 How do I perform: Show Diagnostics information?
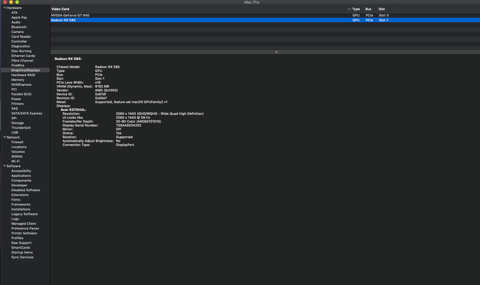click(x=20, y=46)
